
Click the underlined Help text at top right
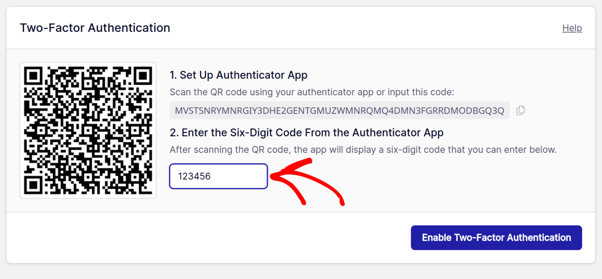[572, 28]
